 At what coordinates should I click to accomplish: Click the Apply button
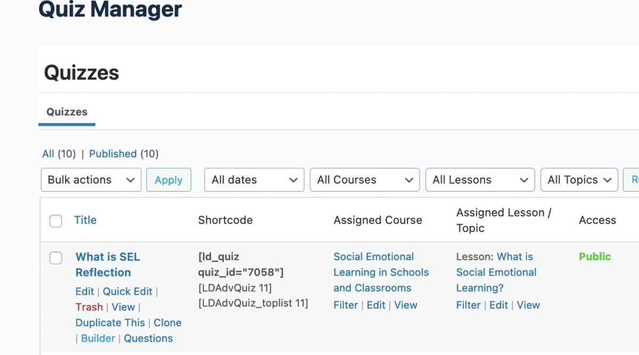click(x=168, y=180)
